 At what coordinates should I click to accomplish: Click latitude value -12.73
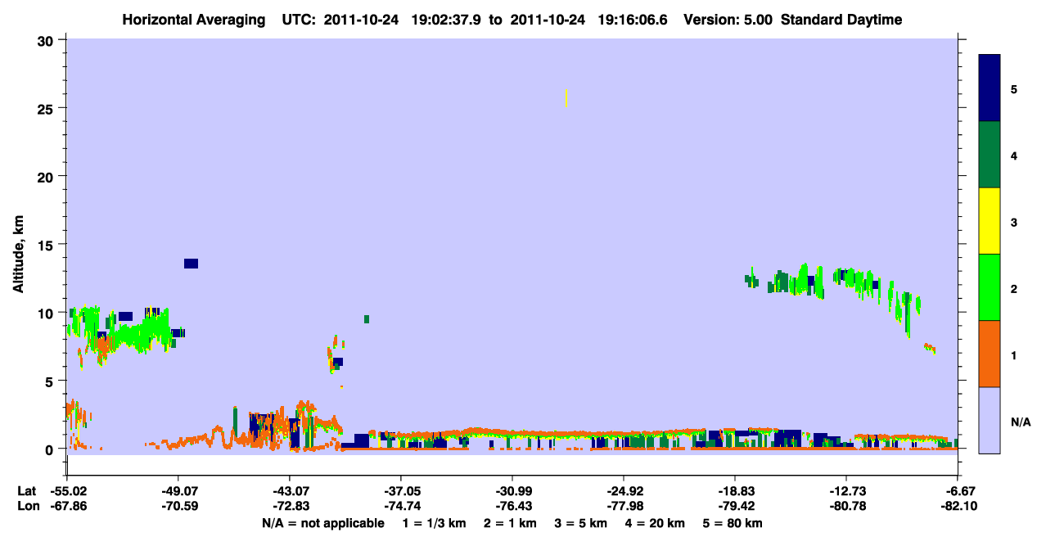tap(846, 491)
